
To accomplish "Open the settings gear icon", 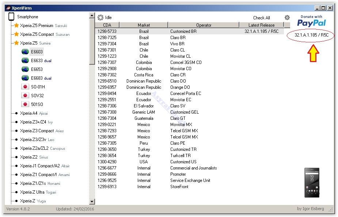I will point(287,18).
